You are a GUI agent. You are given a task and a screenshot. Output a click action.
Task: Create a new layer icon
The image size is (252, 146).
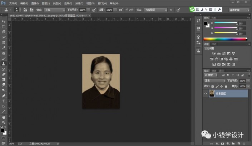coord(239,144)
